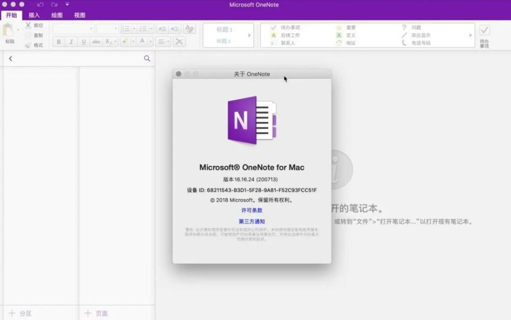Switch to the 开始 ribbon tab
511x320 pixels.
pos(11,15)
